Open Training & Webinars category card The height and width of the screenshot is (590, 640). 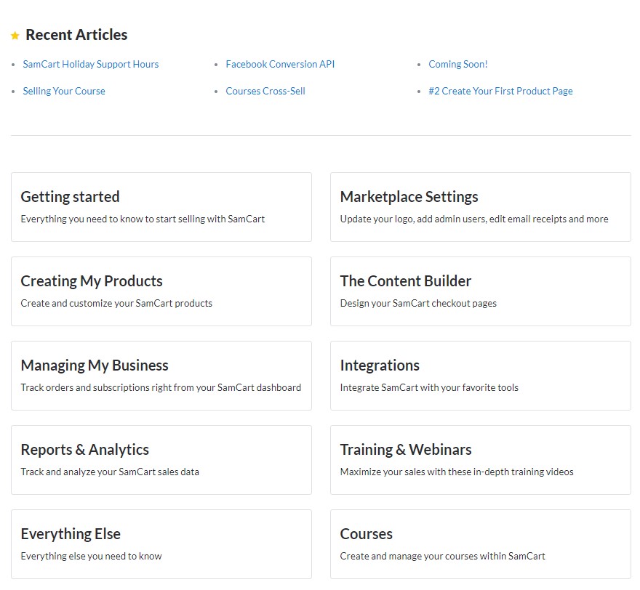480,460
